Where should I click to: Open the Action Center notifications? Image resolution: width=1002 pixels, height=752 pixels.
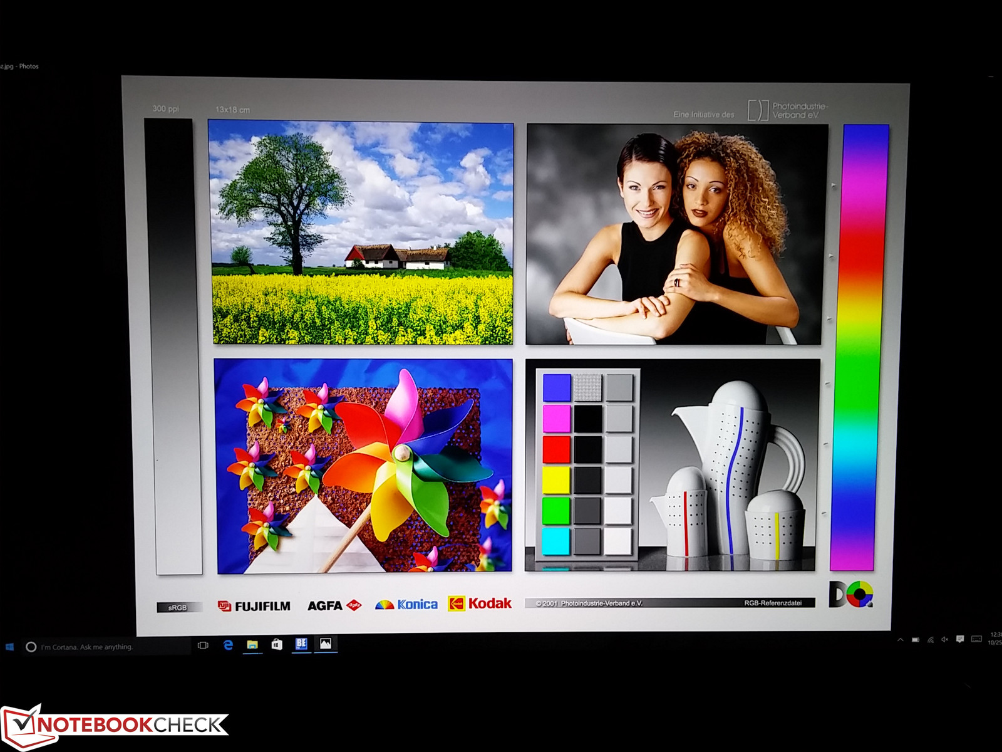[960, 639]
